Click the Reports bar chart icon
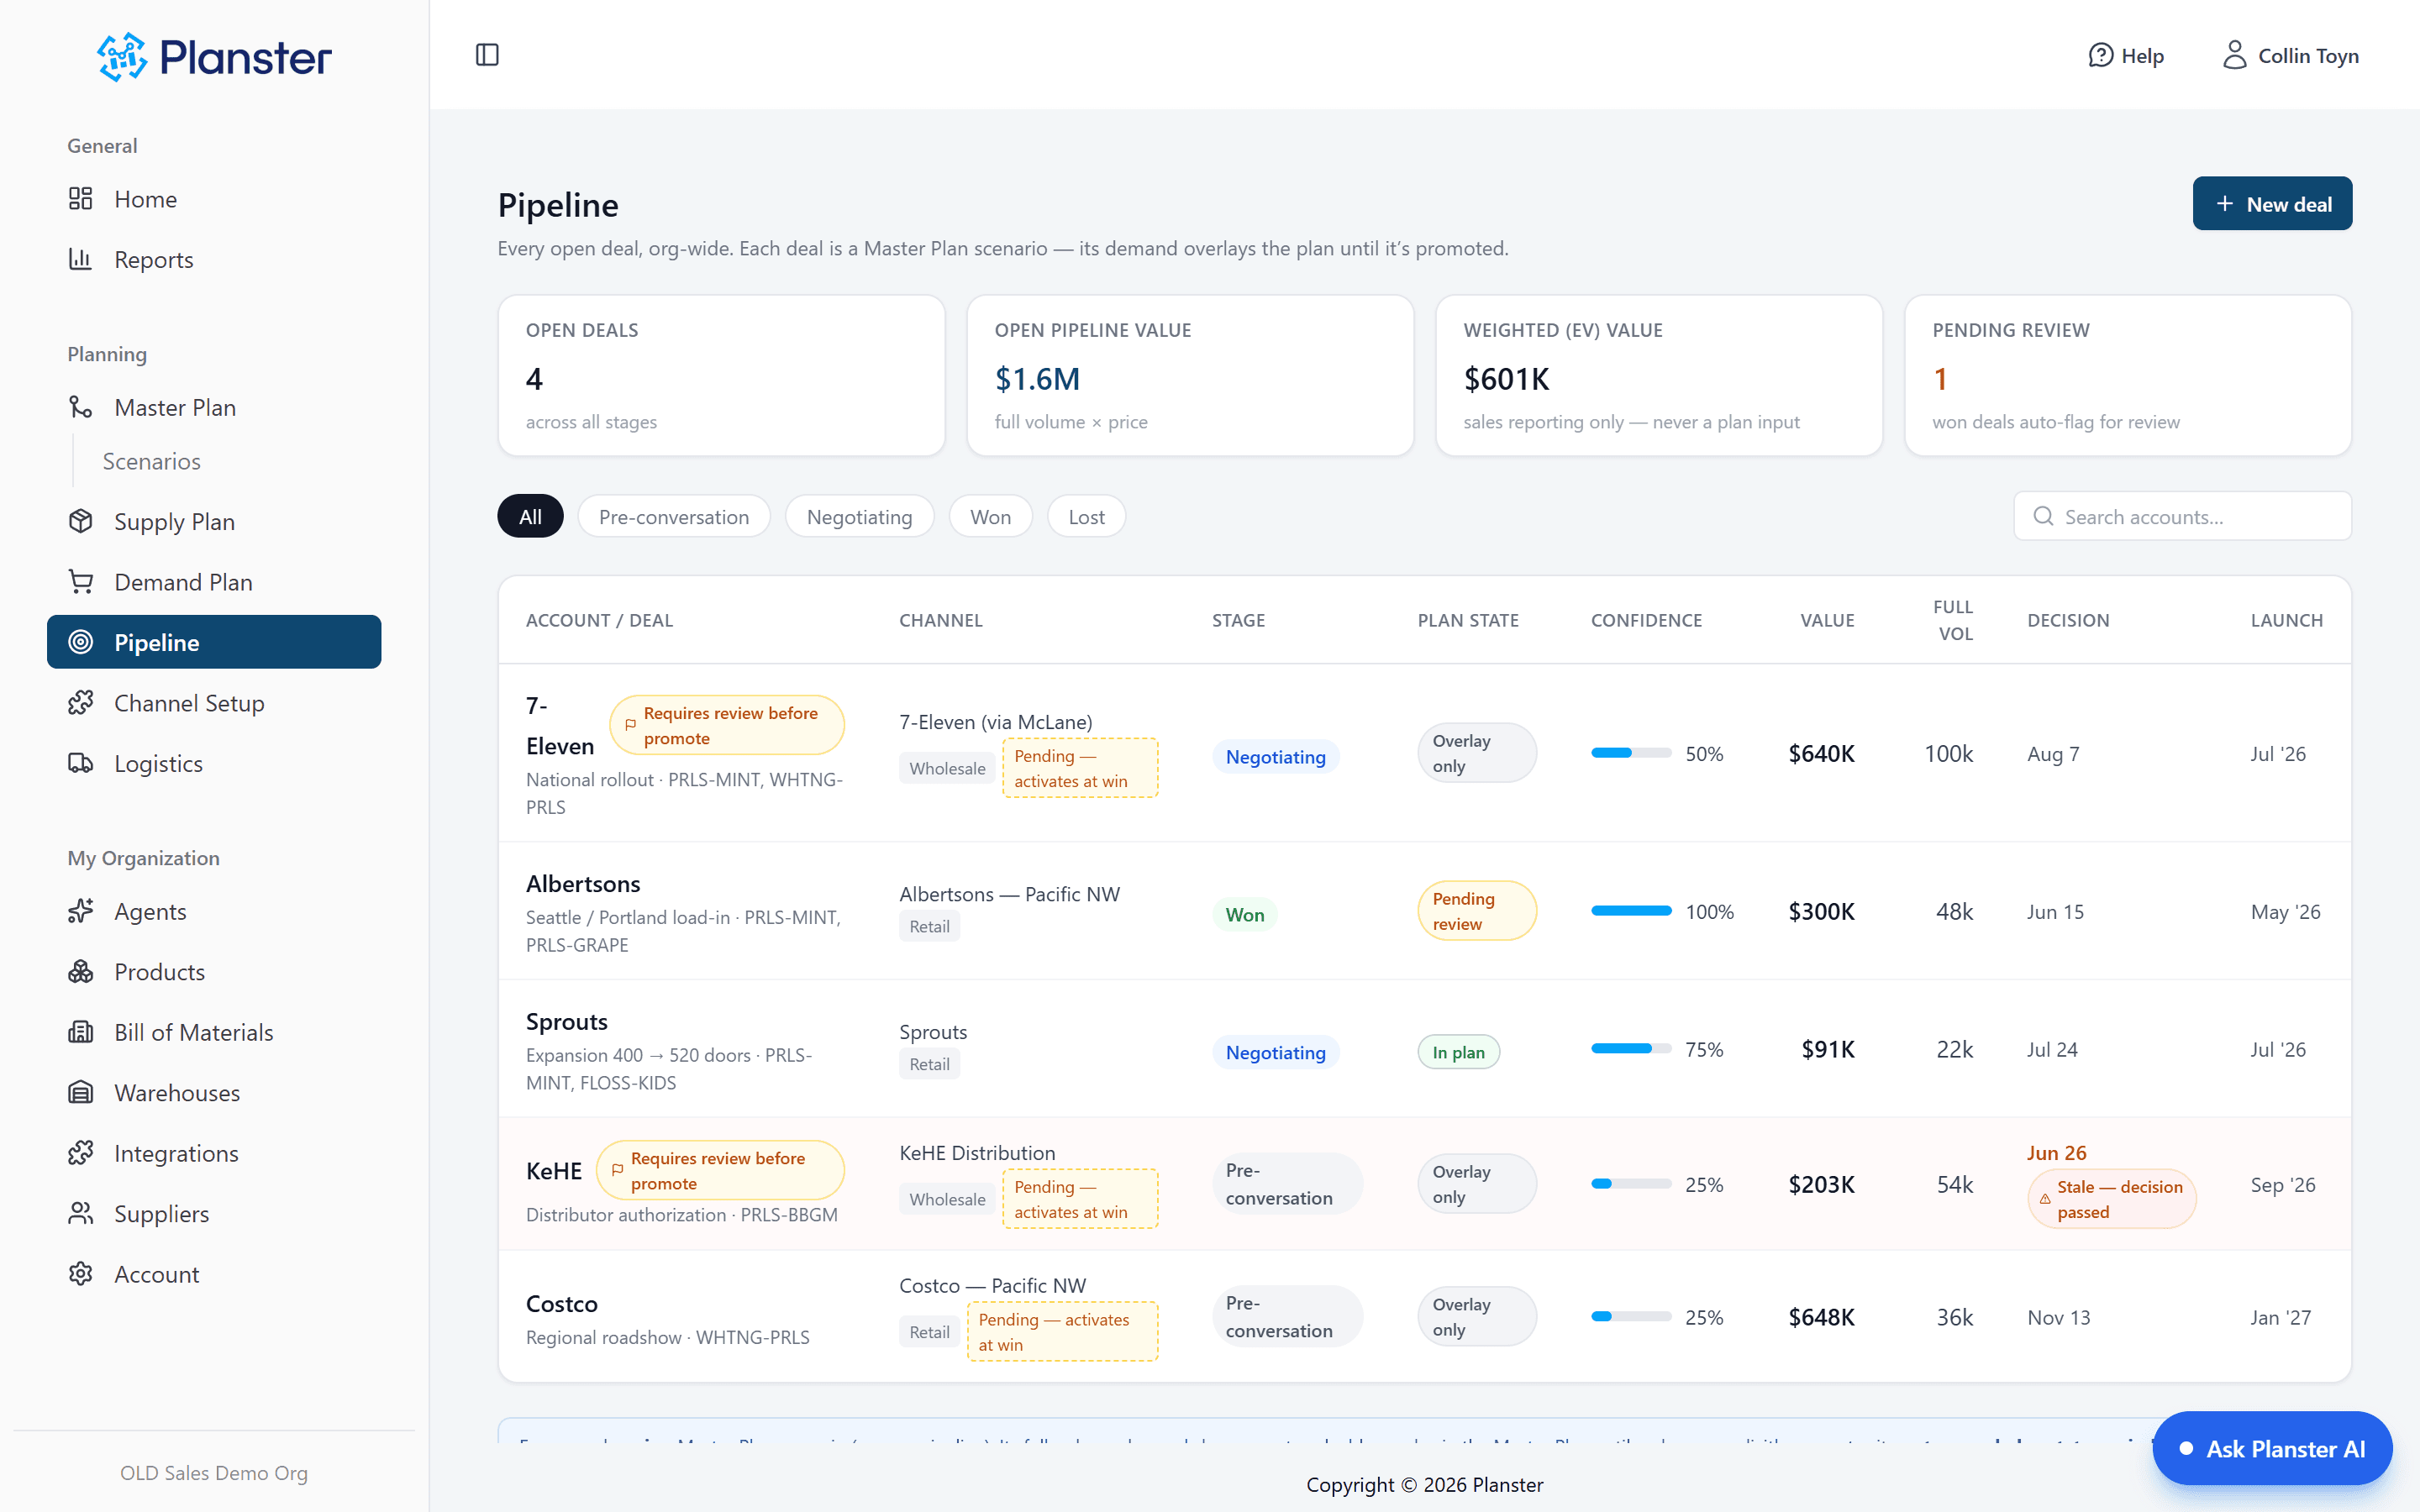Screen dimensions: 2420x1512 tap(81, 260)
